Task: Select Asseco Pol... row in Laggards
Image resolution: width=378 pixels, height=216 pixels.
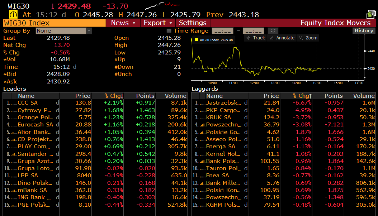Action: (283, 139)
